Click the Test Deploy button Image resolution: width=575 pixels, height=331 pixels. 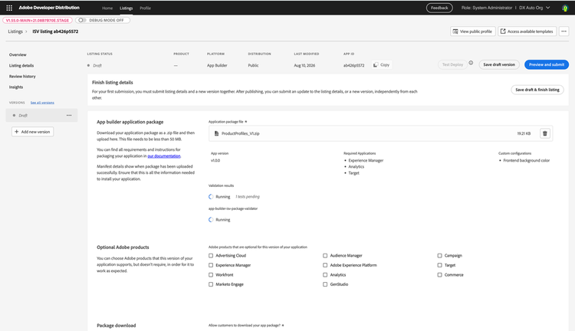pyautogui.click(x=452, y=64)
